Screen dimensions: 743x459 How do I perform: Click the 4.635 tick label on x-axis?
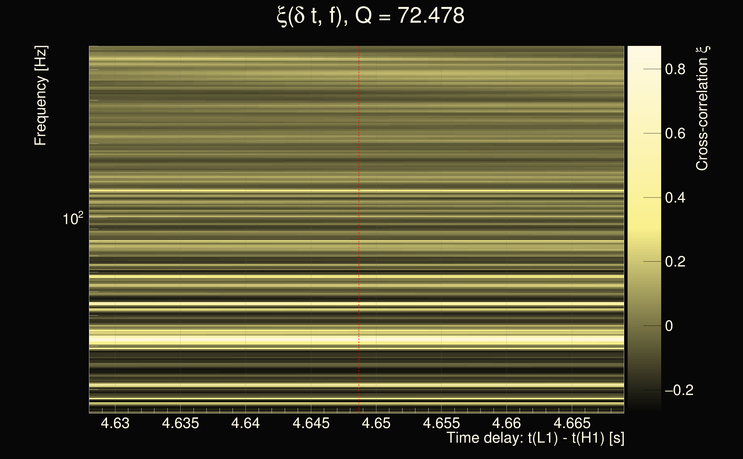coord(180,423)
